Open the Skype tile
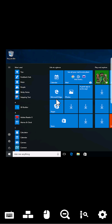Viewport: 112px width, 224px height. [x=57, y=106]
